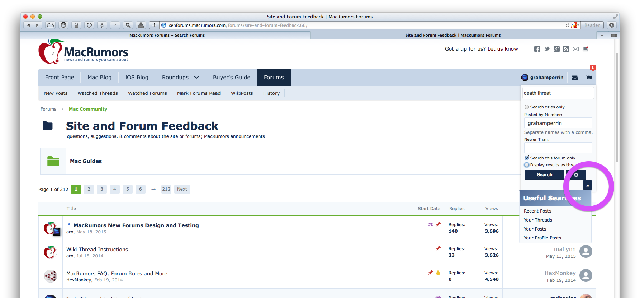
Task: Open the MacRumors Facebook page icon
Action: click(x=537, y=49)
